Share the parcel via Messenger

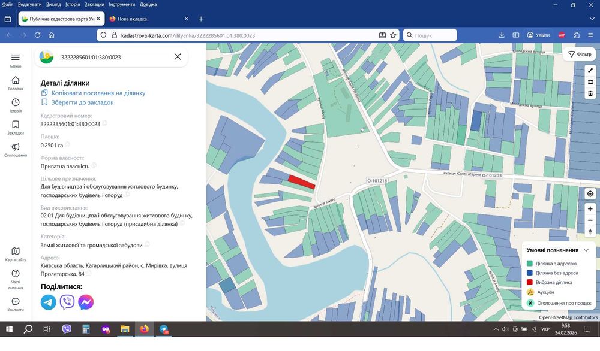click(86, 302)
